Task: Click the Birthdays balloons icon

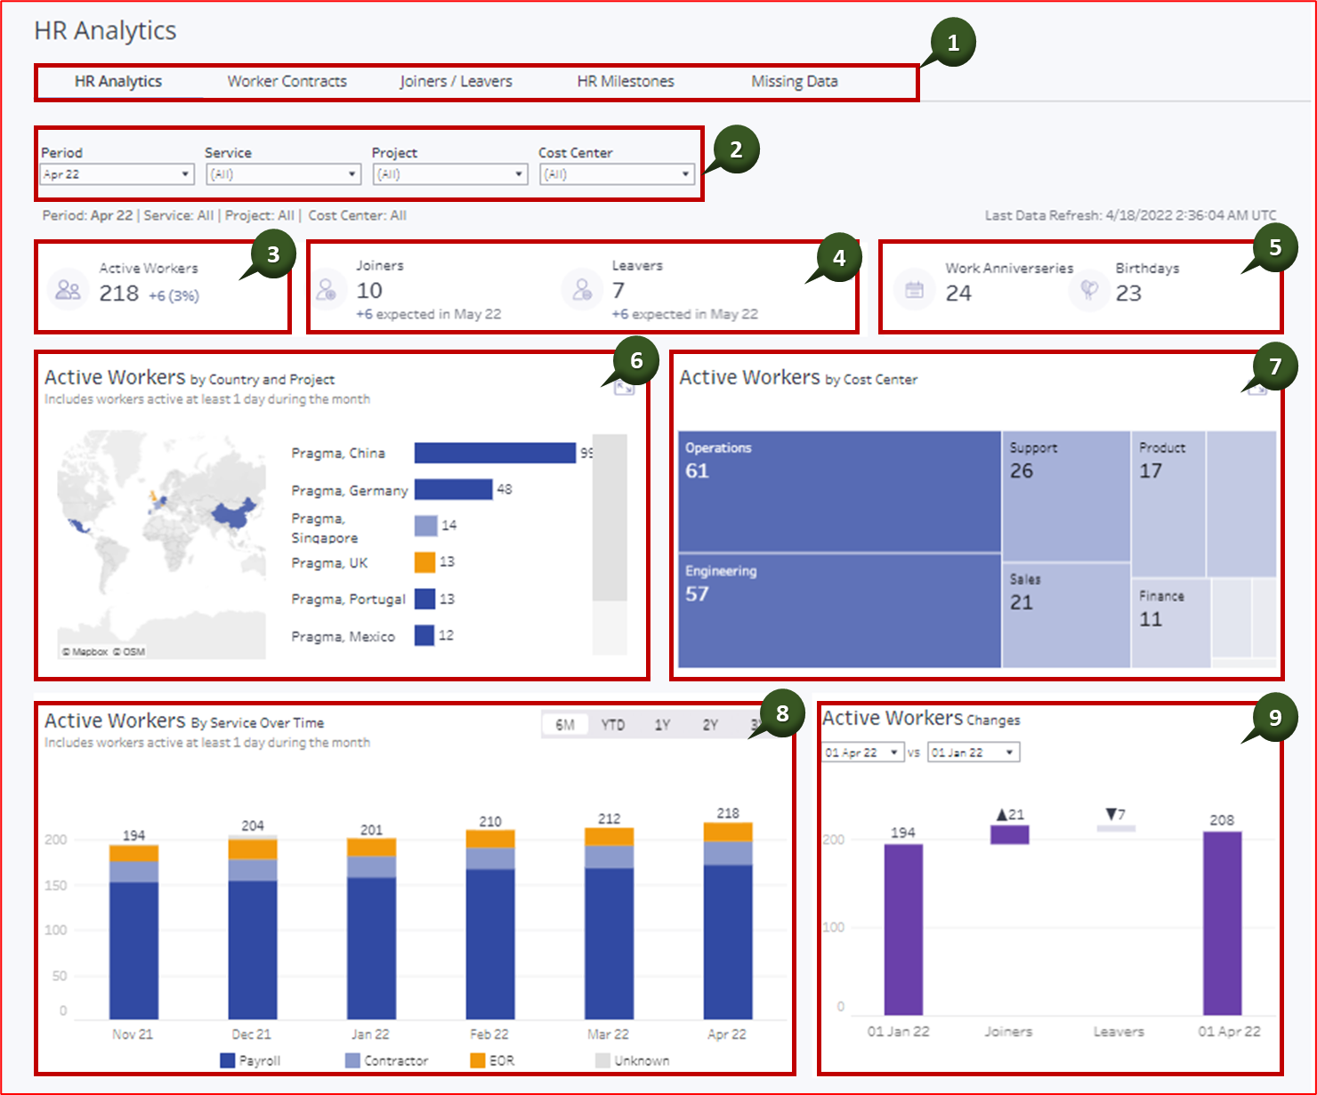Action: pyautogui.click(x=1087, y=290)
